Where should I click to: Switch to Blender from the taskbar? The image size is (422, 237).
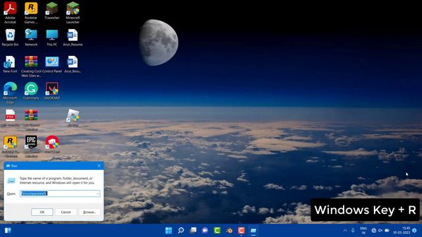(229, 230)
